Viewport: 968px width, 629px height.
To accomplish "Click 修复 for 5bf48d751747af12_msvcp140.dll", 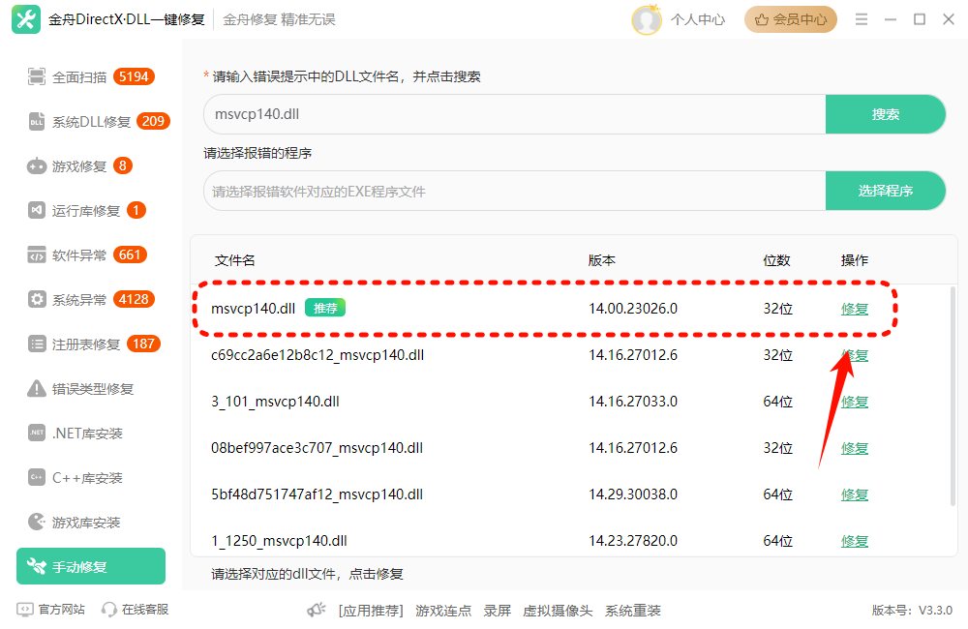I will (x=855, y=494).
